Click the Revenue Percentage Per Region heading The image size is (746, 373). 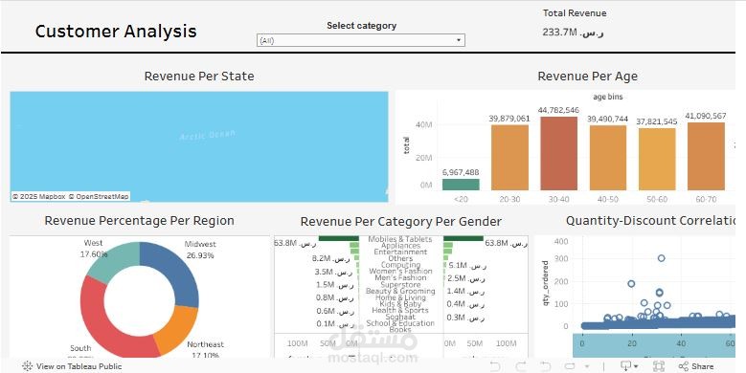pyautogui.click(x=140, y=221)
